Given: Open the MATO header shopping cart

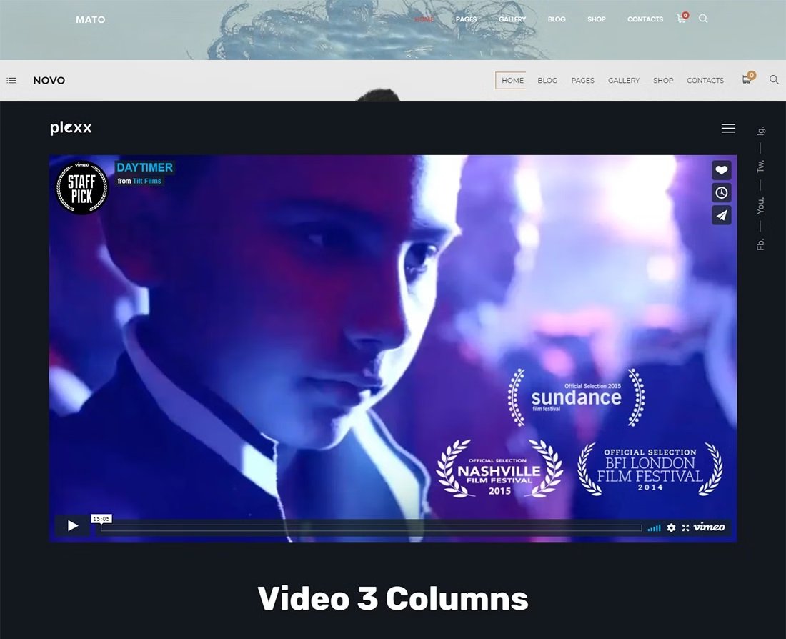Looking at the screenshot, I should coord(682,18).
